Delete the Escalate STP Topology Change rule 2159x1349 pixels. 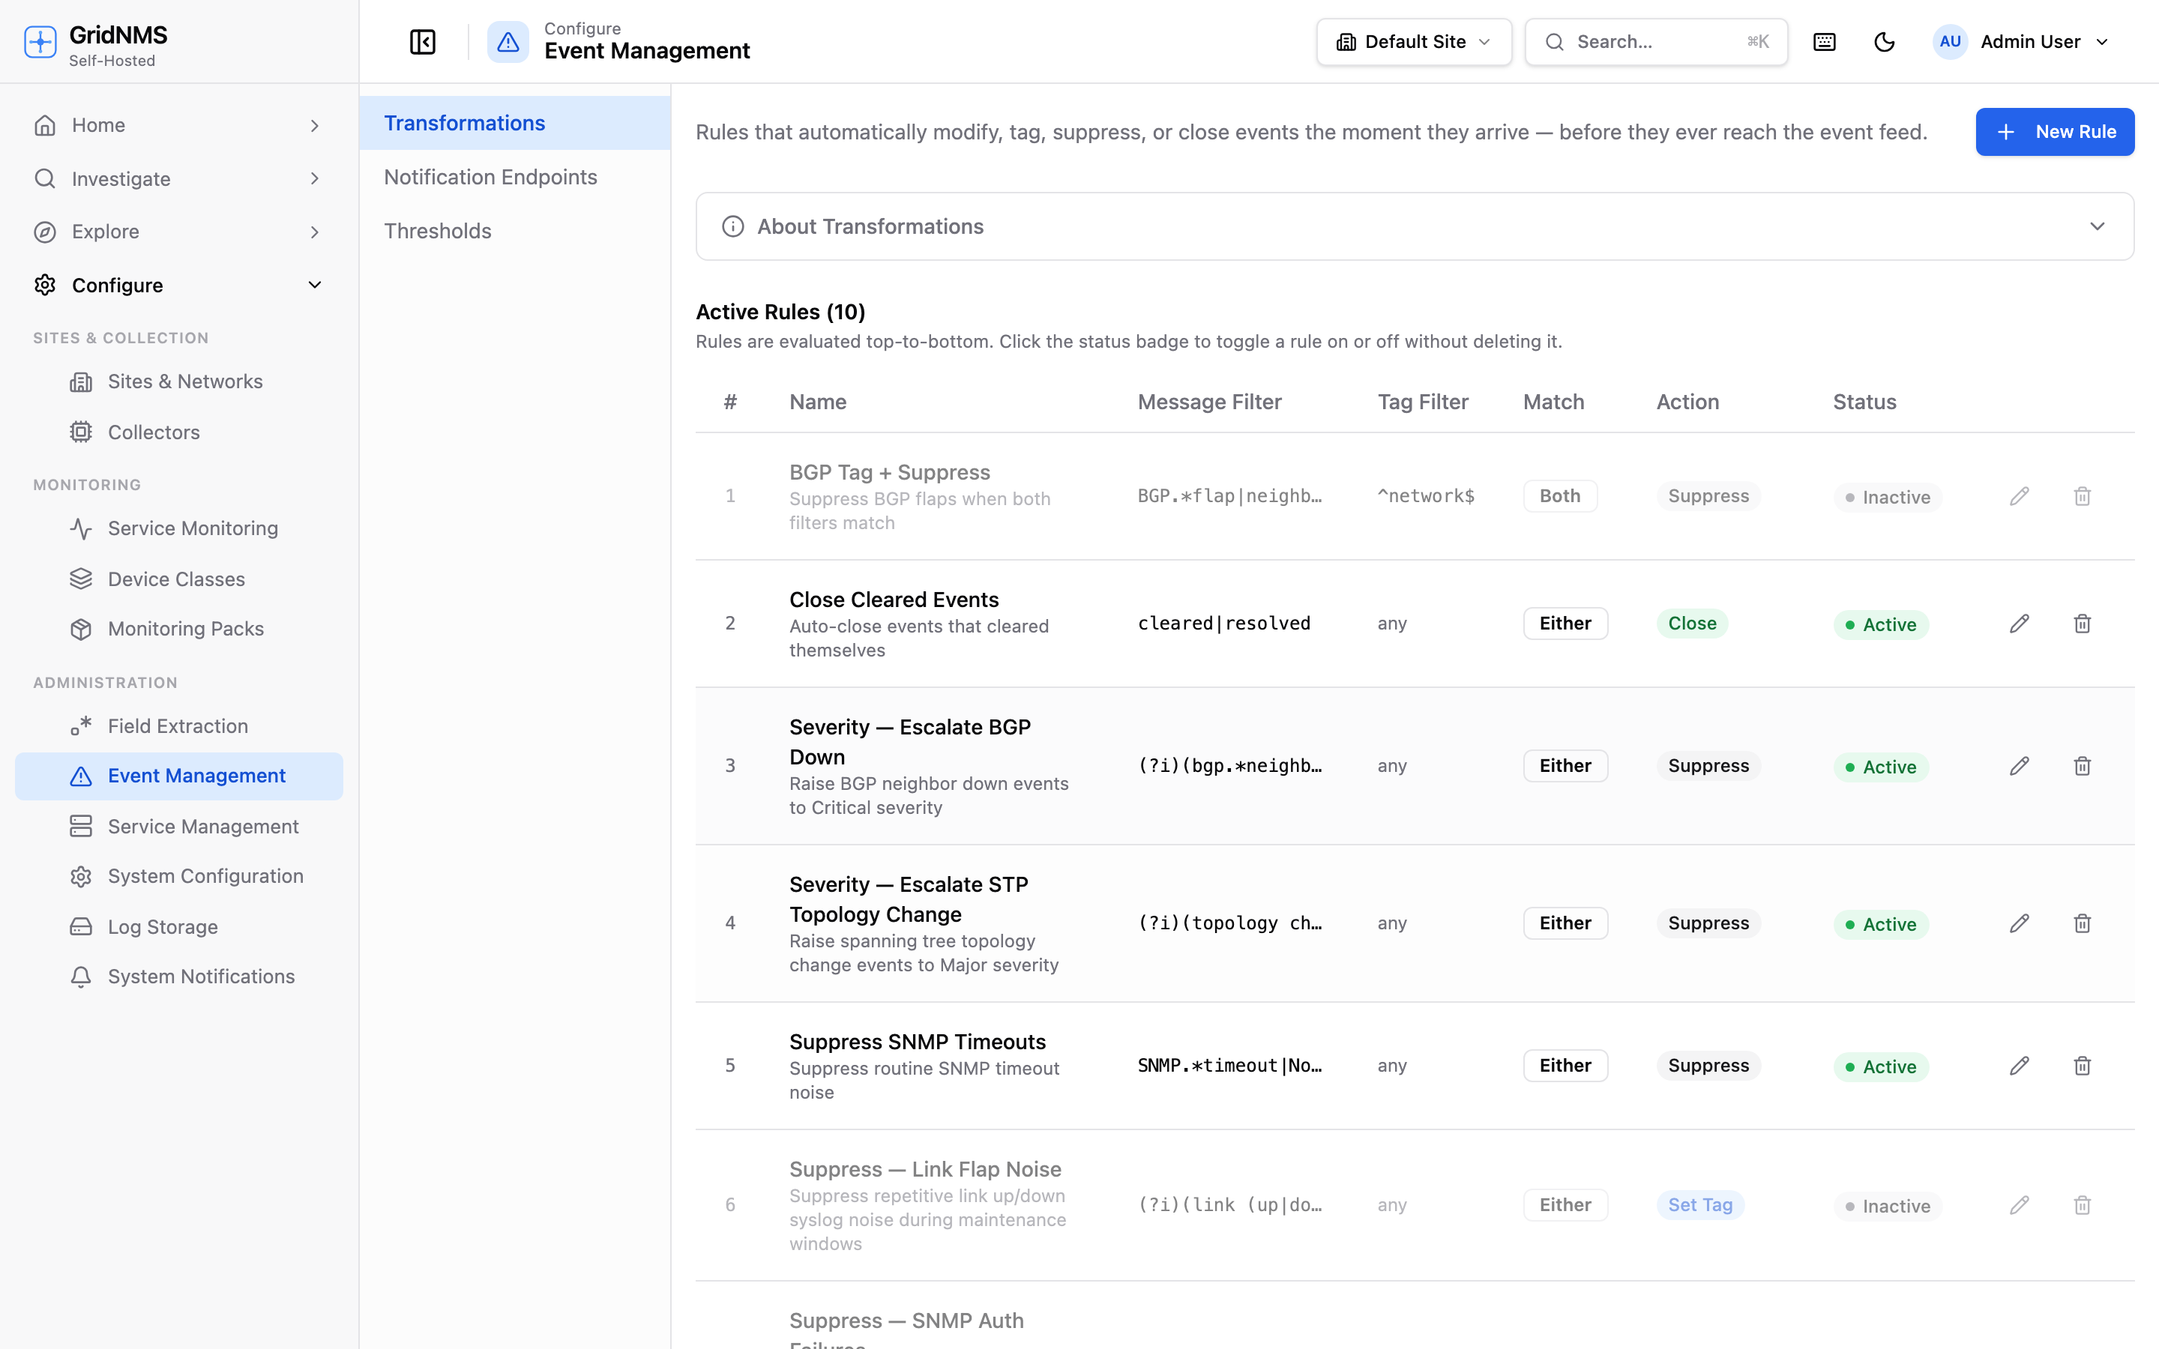click(x=2083, y=923)
